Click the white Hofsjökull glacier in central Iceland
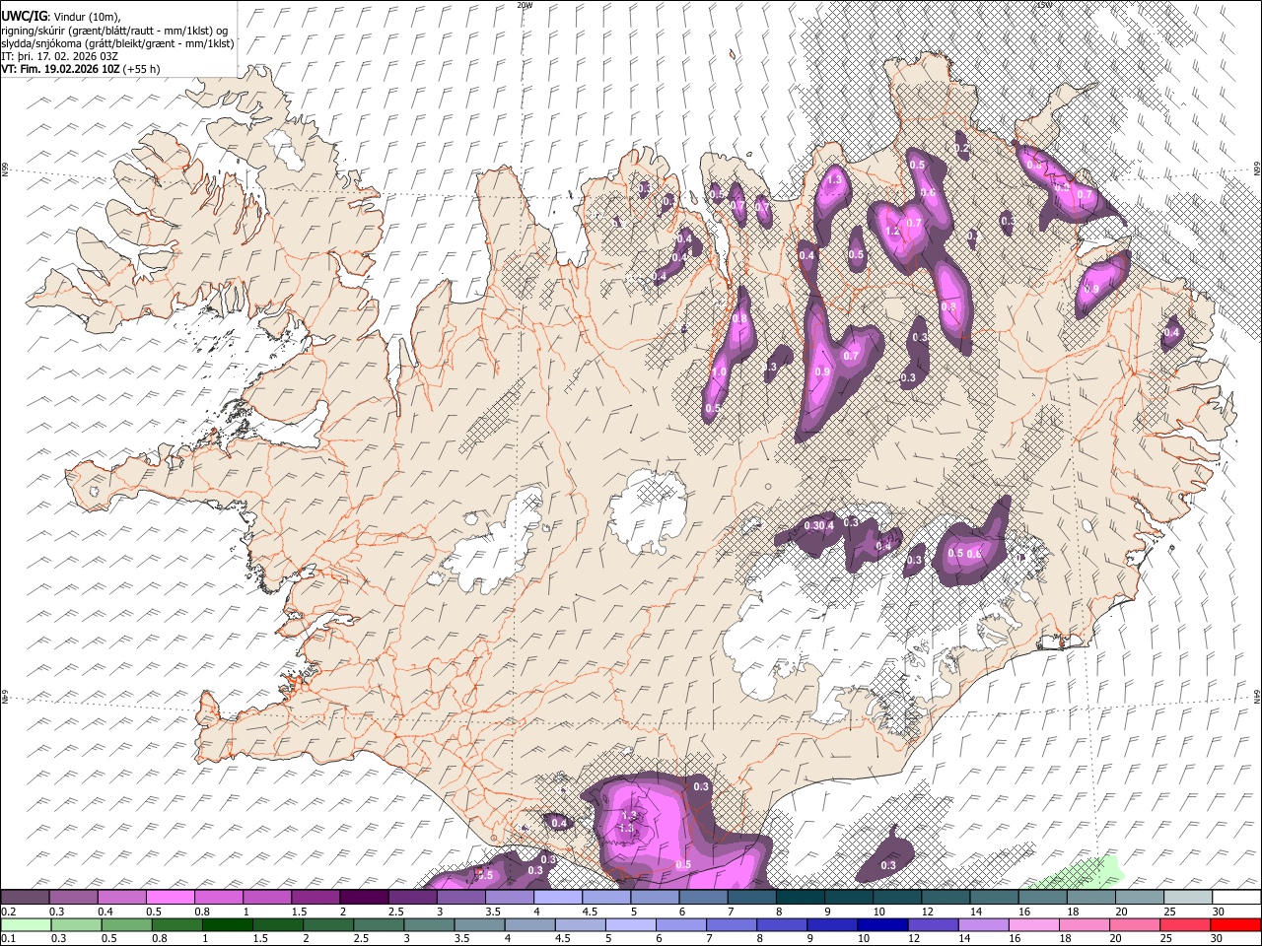The height and width of the screenshot is (946, 1262). tap(648, 509)
